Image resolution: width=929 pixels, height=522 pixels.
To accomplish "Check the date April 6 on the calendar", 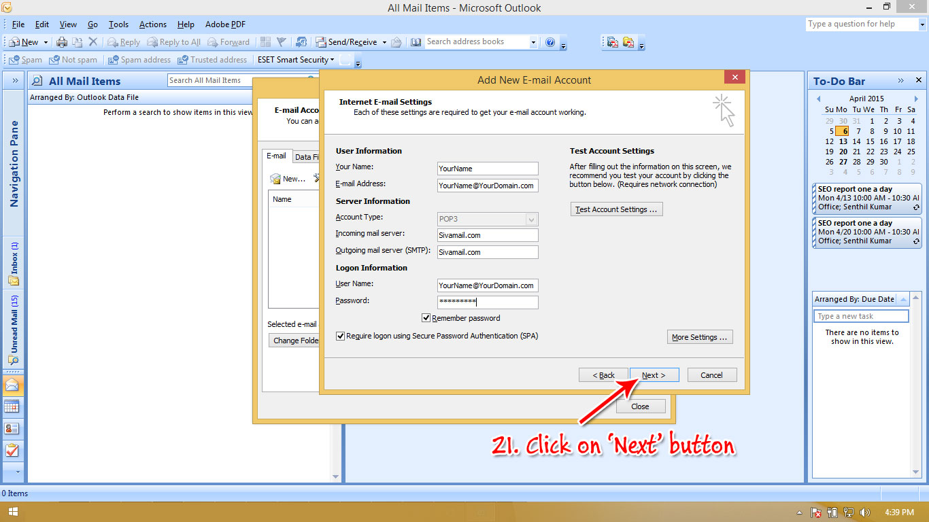I will [843, 130].
